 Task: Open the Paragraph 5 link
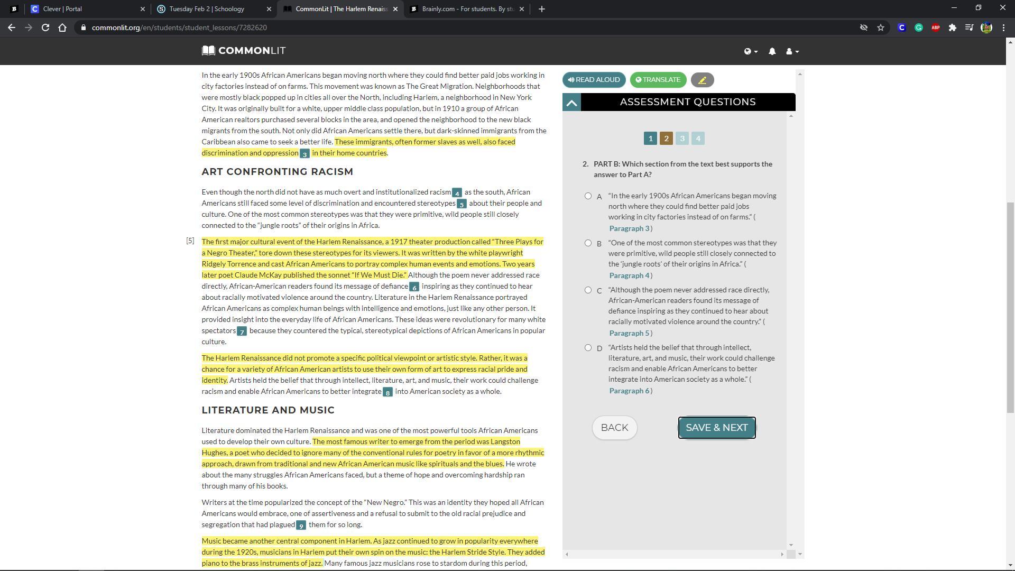pyautogui.click(x=629, y=333)
